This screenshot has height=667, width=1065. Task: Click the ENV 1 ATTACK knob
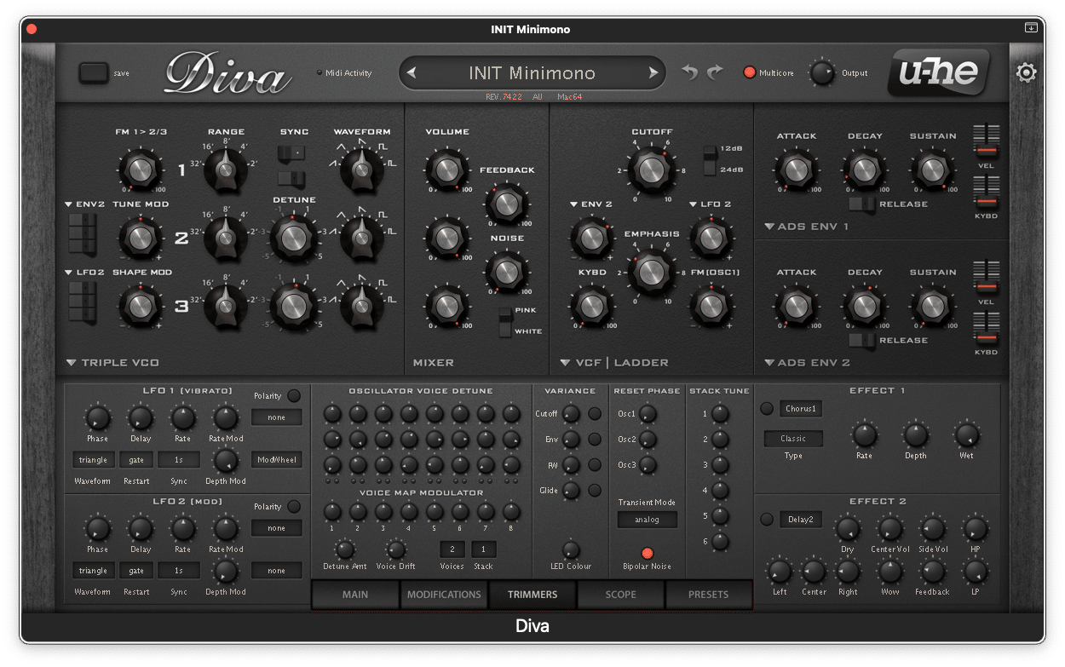[x=796, y=169]
